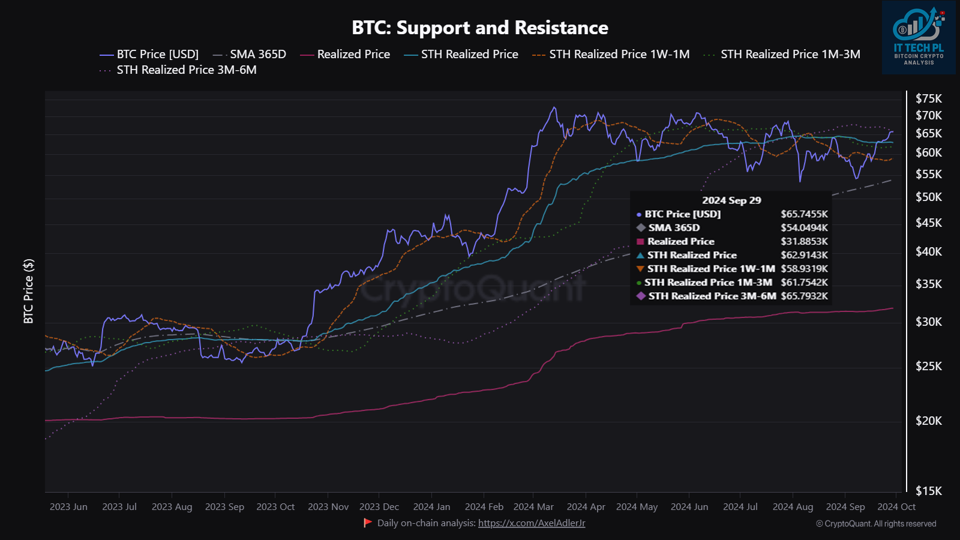The height and width of the screenshot is (540, 960).
Task: Click the $25K y-axis label
Action: coord(929,366)
